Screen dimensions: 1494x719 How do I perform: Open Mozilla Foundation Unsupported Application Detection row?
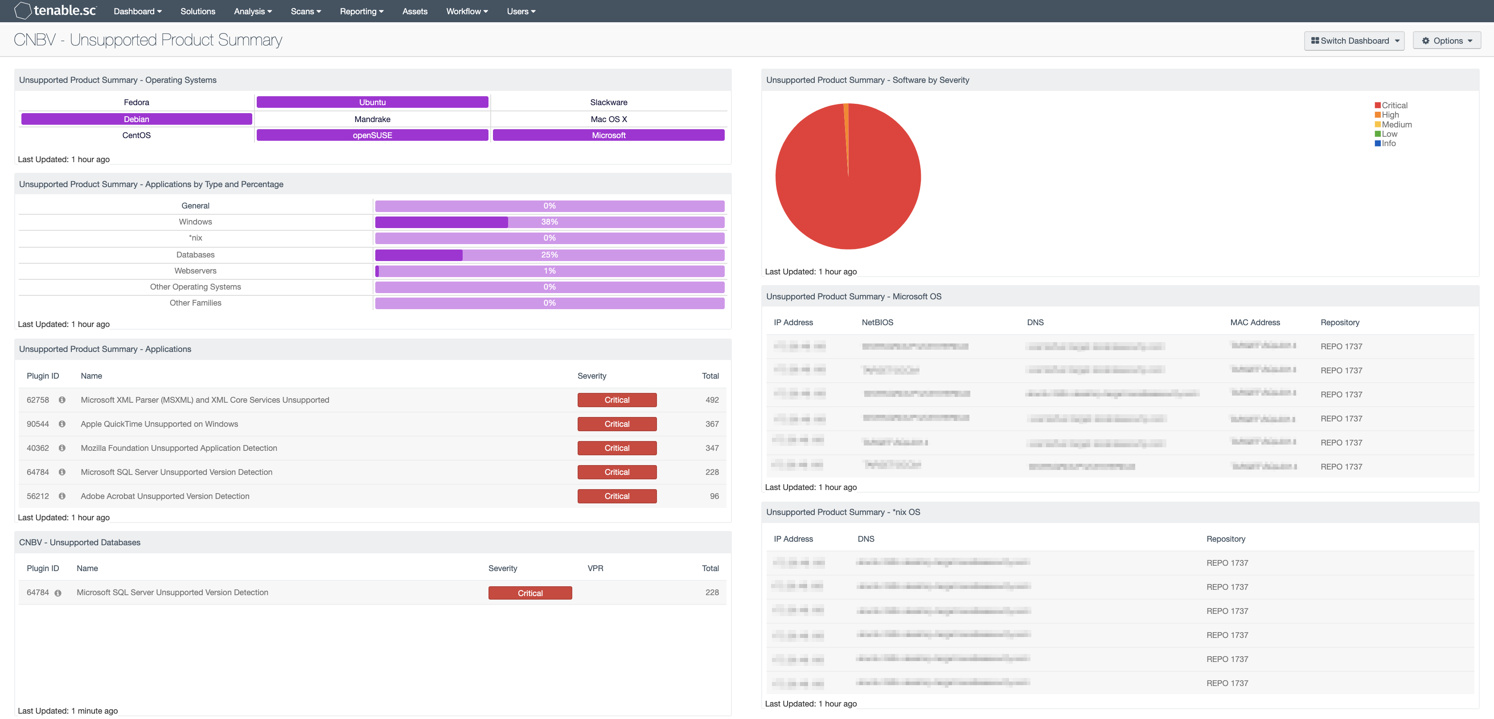[x=372, y=448]
